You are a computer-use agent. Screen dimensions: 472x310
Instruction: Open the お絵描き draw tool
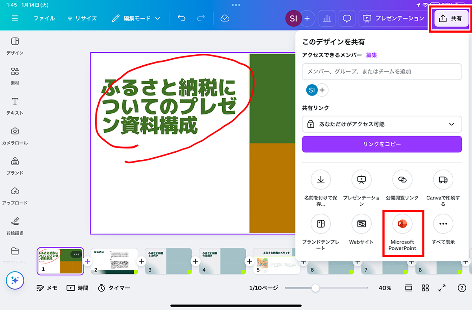(x=15, y=225)
